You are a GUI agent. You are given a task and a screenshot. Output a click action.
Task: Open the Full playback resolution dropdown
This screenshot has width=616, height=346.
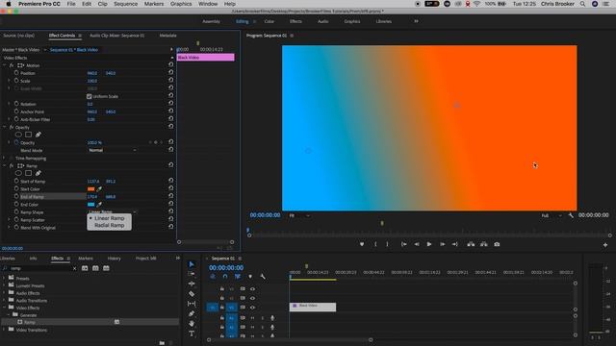click(x=552, y=215)
